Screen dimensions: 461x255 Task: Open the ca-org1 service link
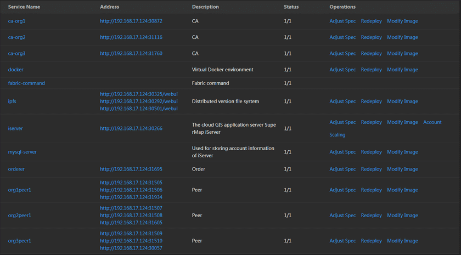(17, 21)
